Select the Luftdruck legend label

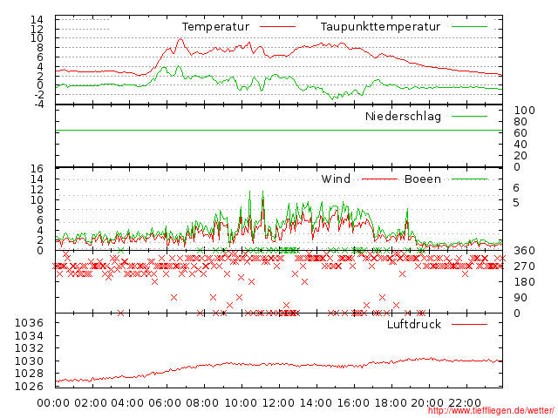click(414, 324)
